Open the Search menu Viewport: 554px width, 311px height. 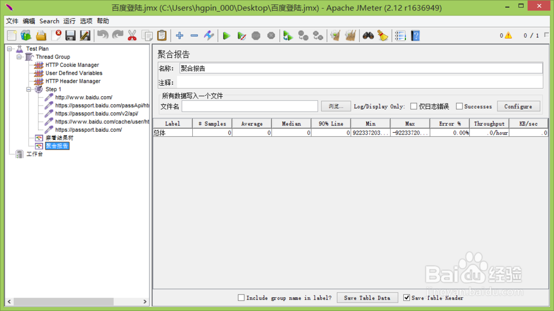click(49, 21)
